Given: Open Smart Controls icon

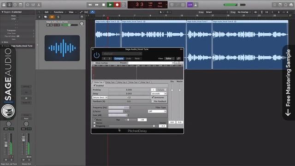Looking at the screenshot, I should pos(28,5).
